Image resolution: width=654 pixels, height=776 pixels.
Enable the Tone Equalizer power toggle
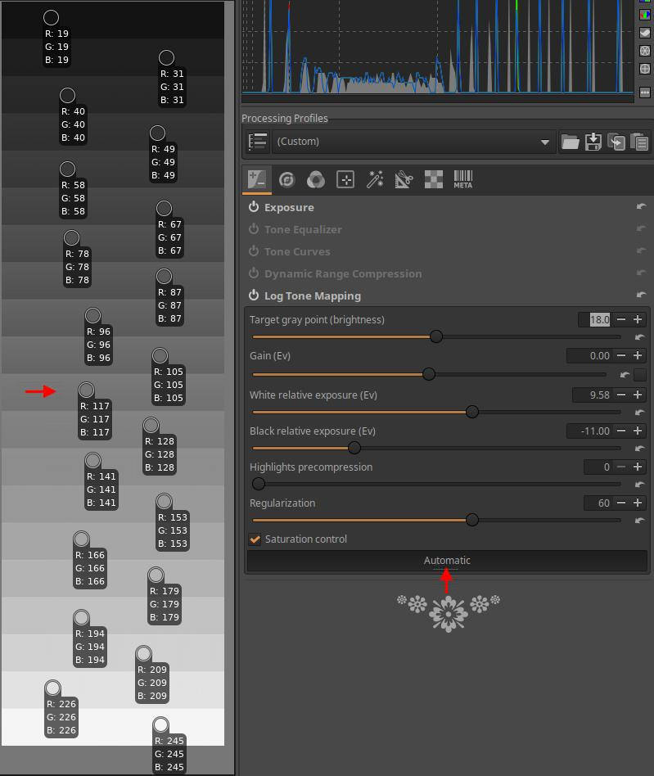pyautogui.click(x=254, y=230)
